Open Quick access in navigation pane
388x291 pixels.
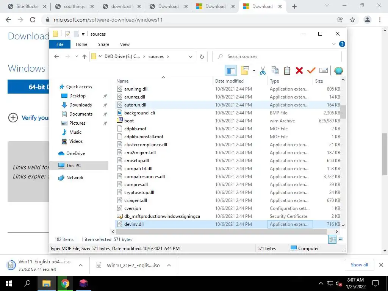coord(79,87)
